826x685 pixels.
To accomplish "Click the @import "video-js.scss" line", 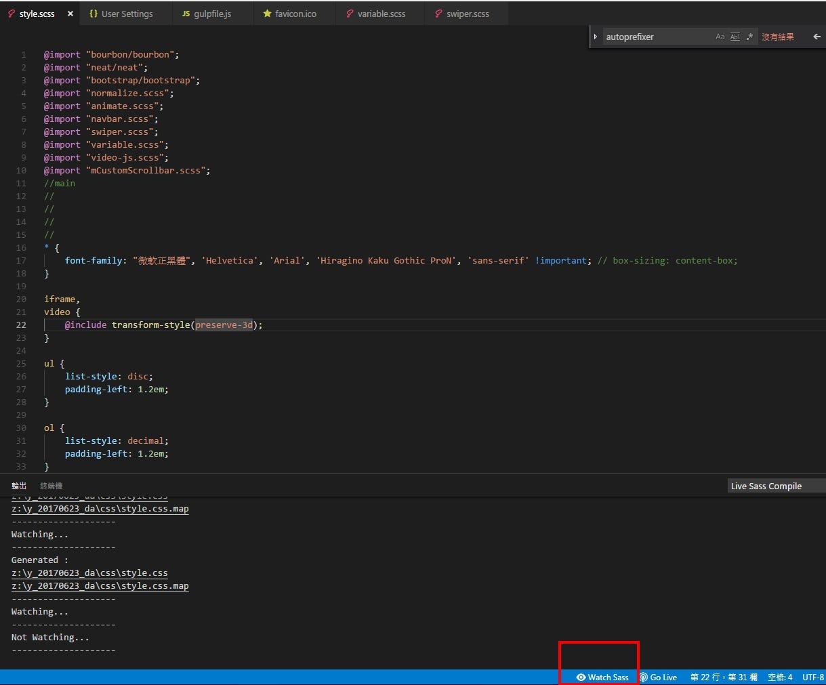I will (106, 158).
